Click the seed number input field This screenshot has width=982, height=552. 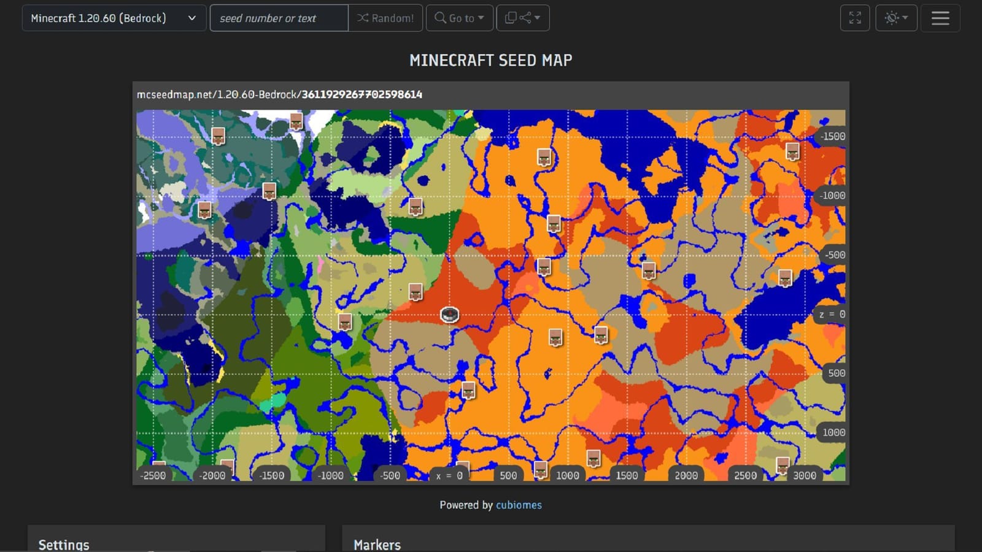279,18
